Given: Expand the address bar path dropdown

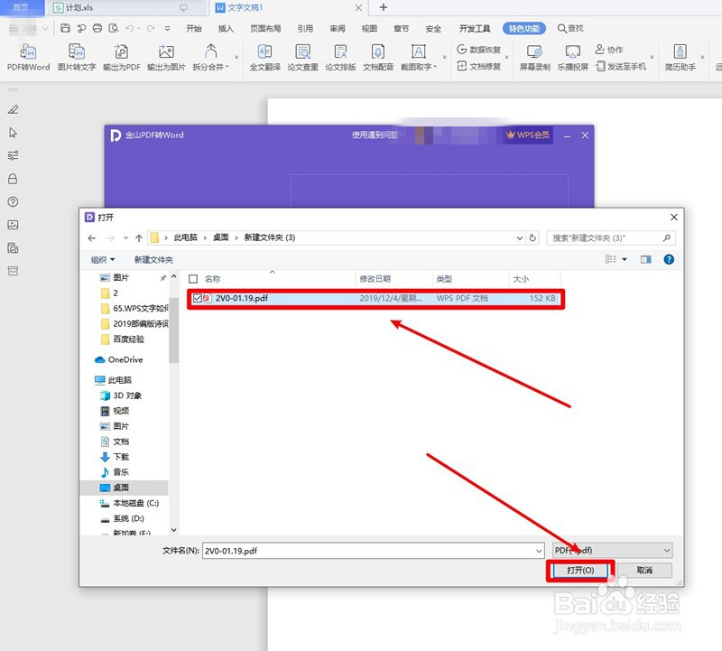Looking at the screenshot, I should 520,237.
